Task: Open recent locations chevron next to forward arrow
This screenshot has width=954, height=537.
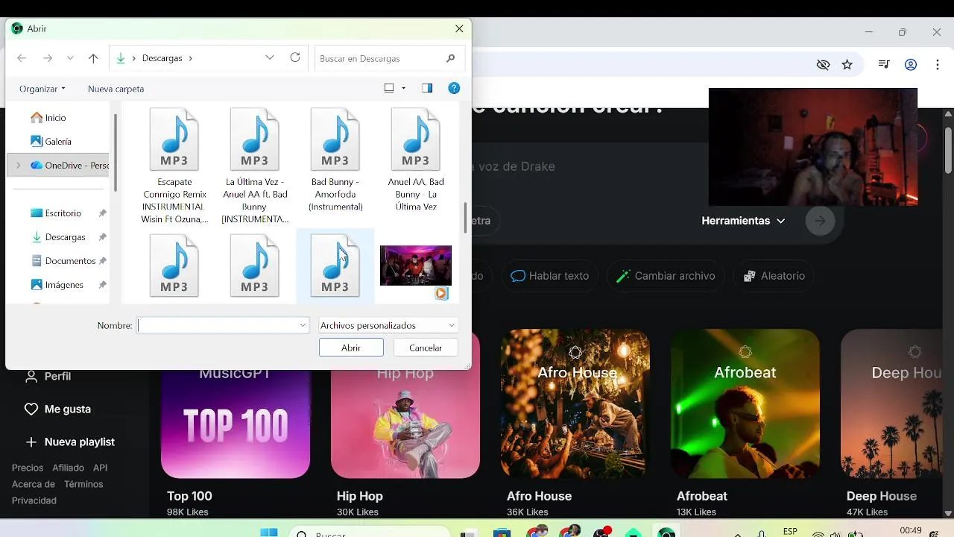Action: pos(70,58)
